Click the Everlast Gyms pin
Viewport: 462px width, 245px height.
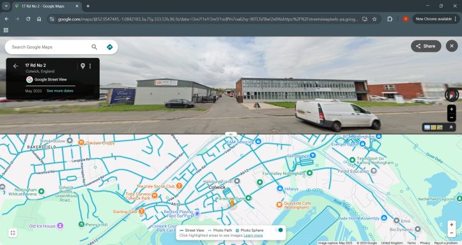click(363, 144)
